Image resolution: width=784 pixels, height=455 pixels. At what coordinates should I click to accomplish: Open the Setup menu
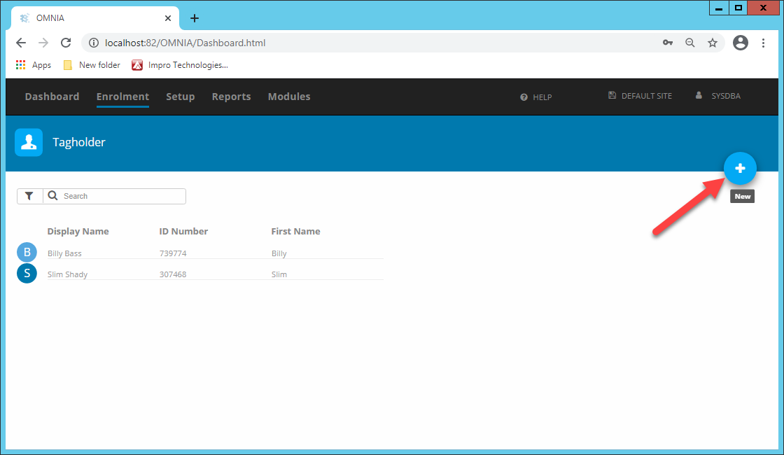[x=181, y=97]
